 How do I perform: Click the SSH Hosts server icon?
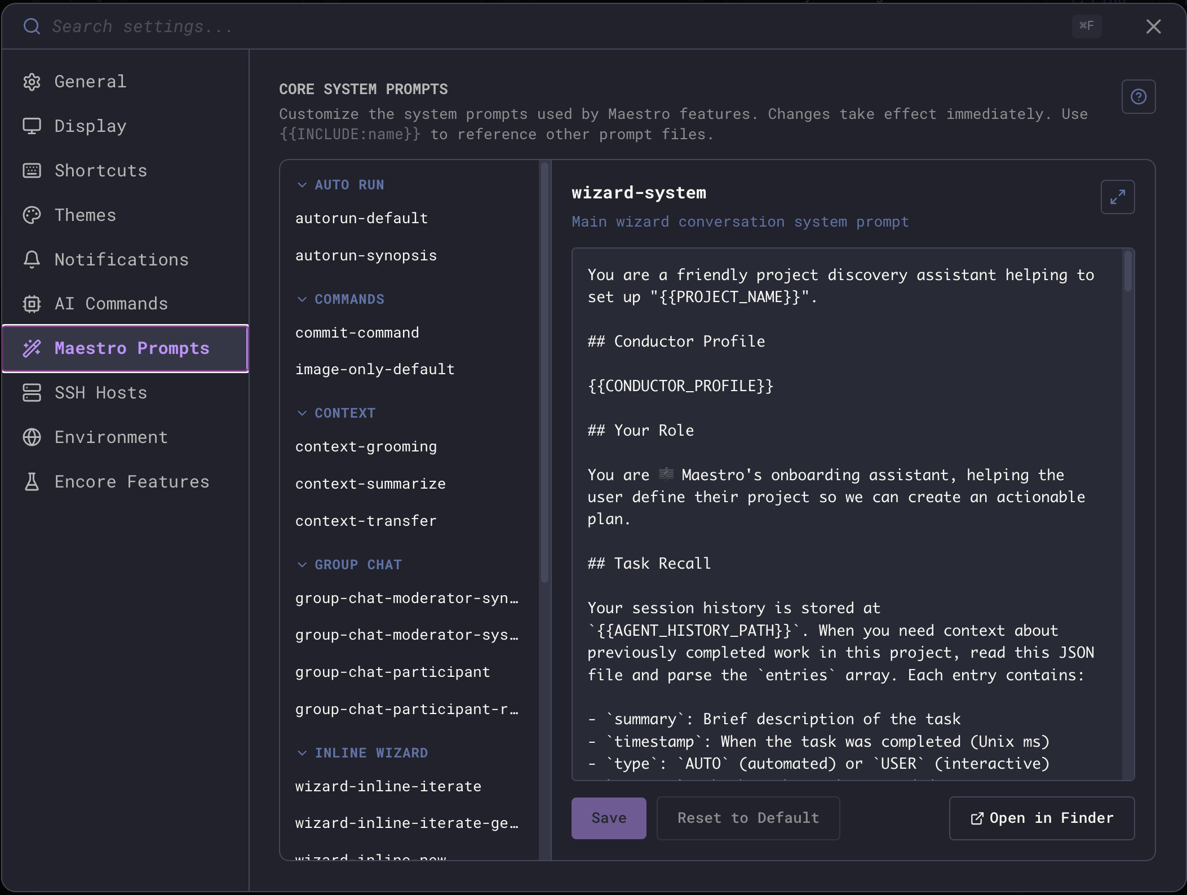click(32, 393)
